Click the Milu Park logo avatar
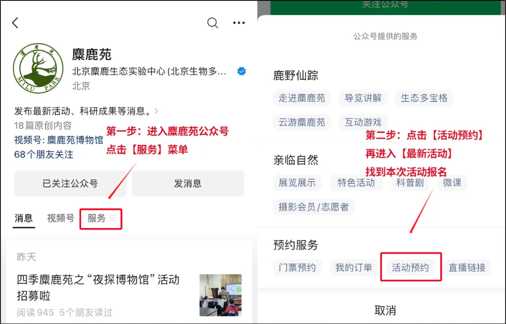This screenshot has width=506, height=324. point(38,68)
